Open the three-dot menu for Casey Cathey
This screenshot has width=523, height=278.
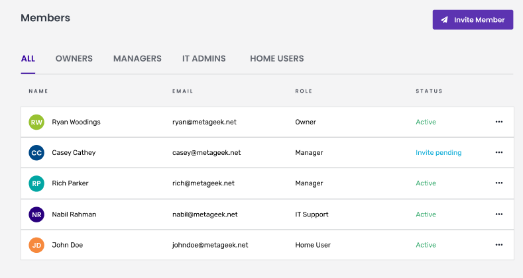point(499,152)
